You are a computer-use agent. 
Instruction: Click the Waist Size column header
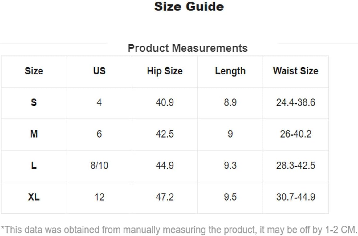coord(296,71)
